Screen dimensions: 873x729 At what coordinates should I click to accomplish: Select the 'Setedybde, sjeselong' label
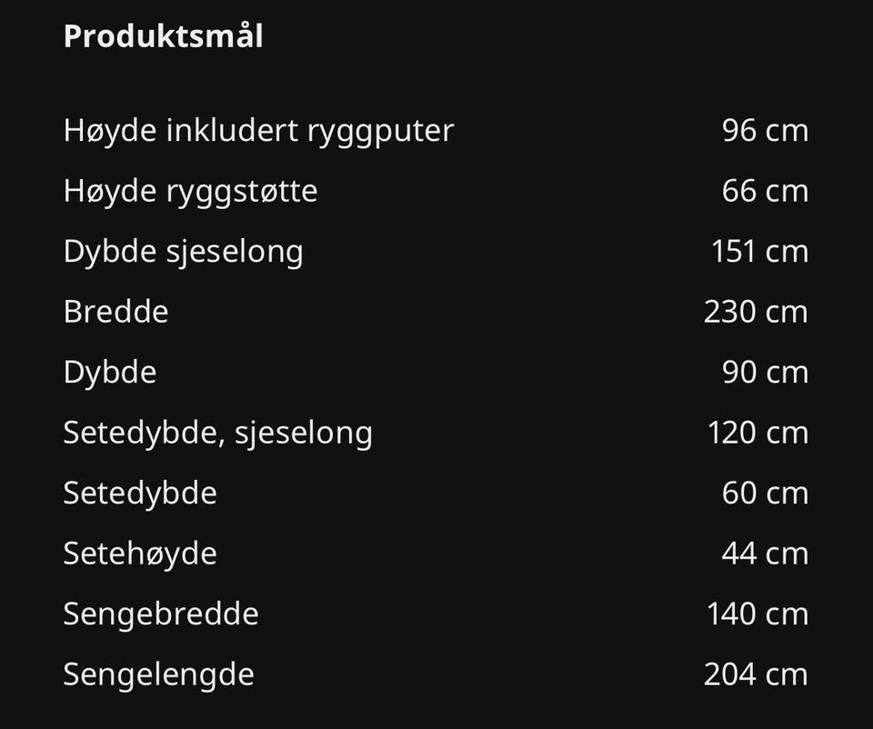[x=217, y=433]
